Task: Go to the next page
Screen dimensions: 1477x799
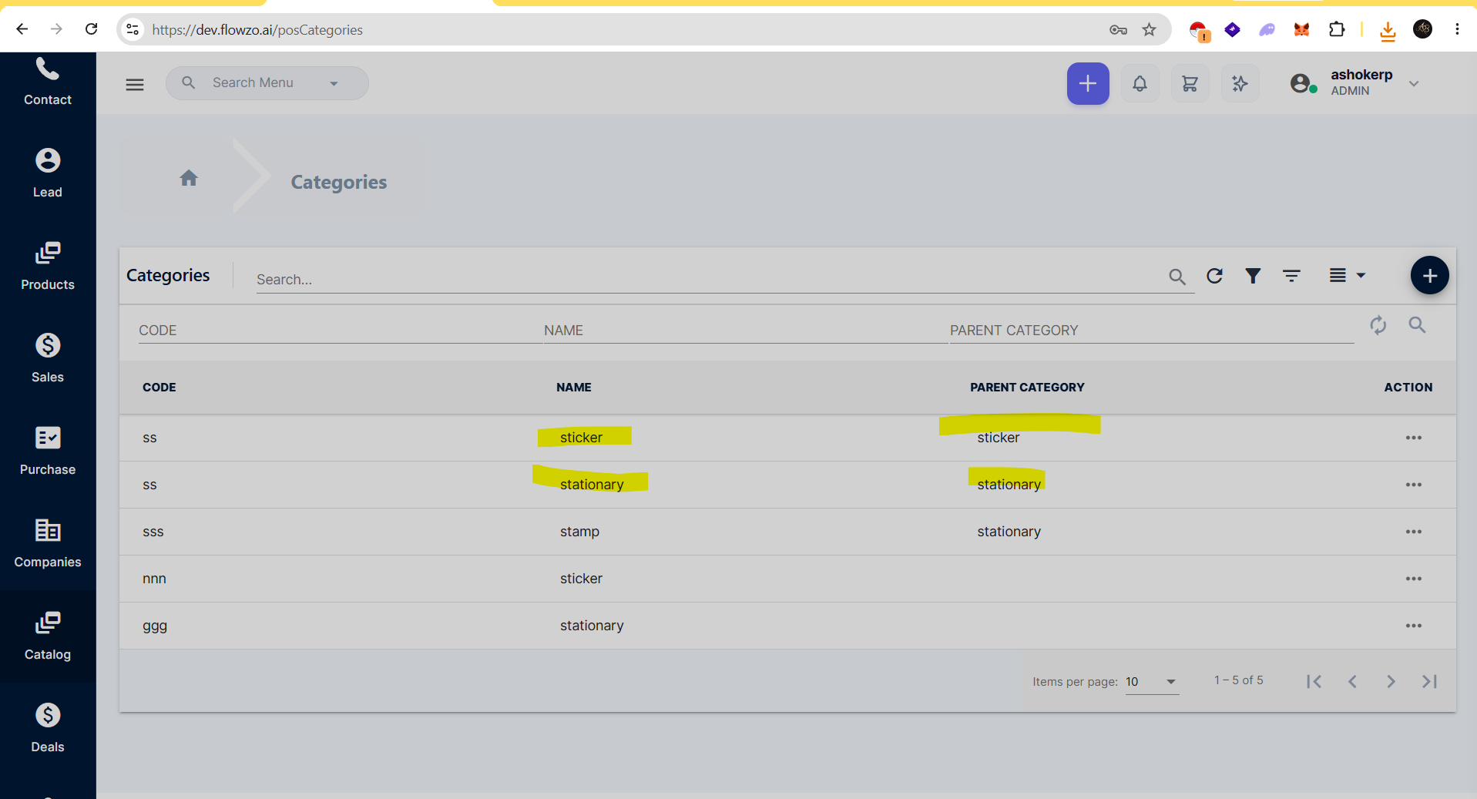Action: 1391,682
